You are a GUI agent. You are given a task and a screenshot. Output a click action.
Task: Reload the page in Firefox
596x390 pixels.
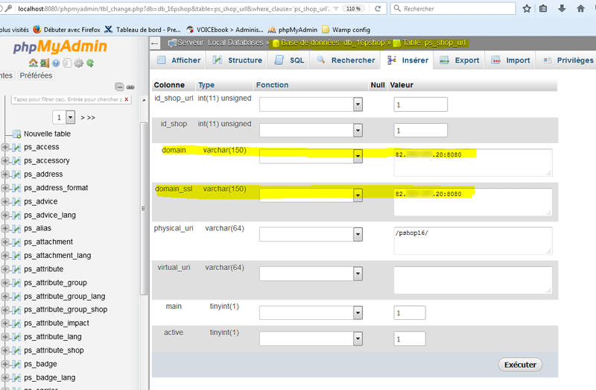378,8
